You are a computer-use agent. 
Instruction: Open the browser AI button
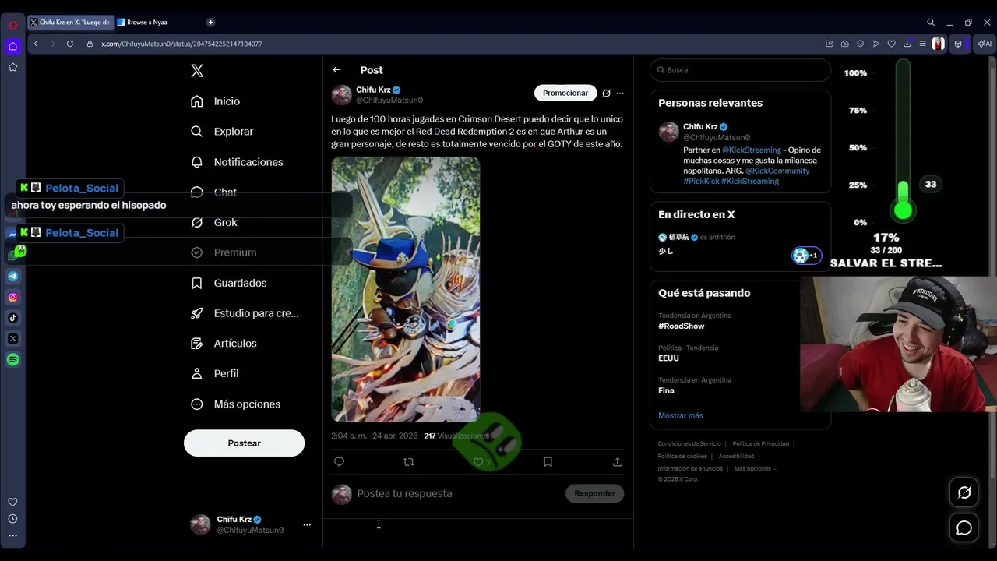[985, 44]
